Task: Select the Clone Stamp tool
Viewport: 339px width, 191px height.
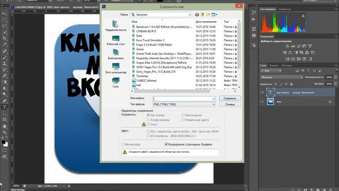Action: point(4,64)
